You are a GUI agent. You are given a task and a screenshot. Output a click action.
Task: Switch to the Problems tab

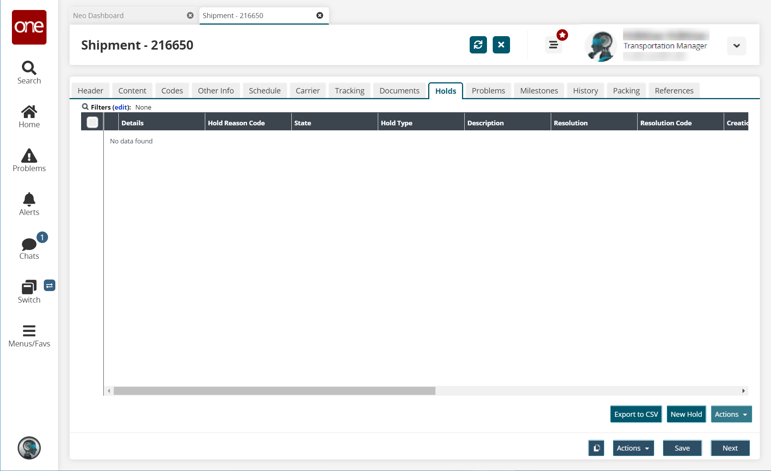487,90
